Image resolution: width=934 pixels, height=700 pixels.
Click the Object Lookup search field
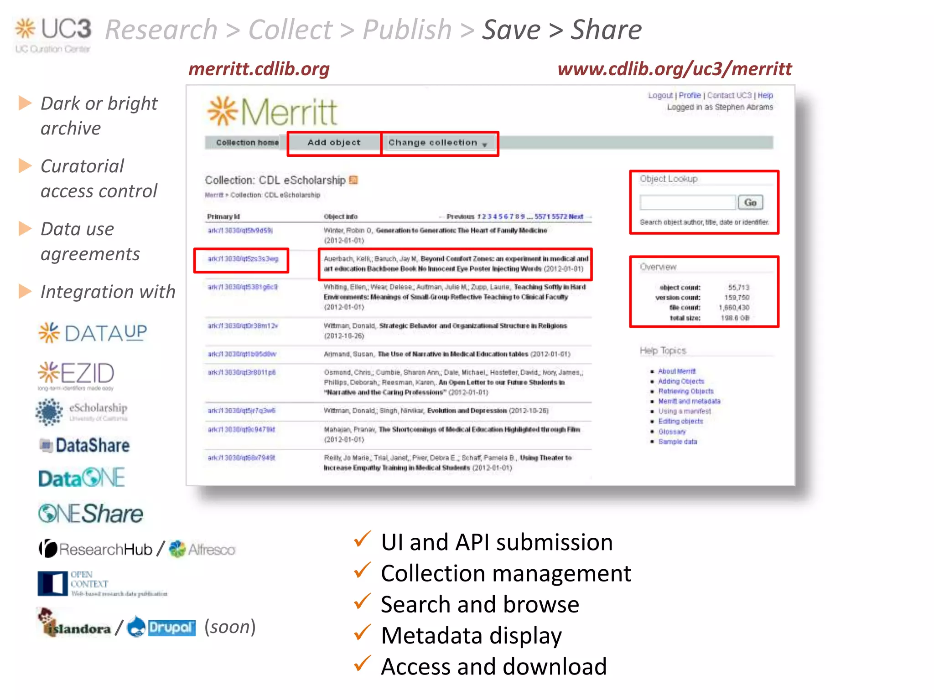(x=688, y=202)
